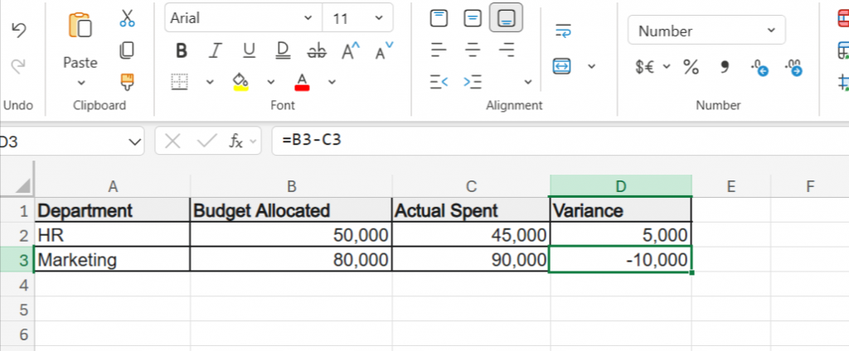Open the font size dropdown
849x351 pixels.
pos(379,17)
